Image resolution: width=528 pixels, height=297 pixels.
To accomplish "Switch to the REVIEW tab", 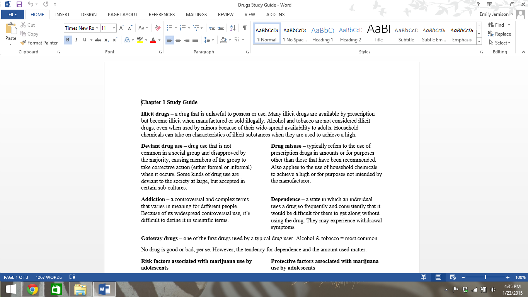I will (226, 15).
